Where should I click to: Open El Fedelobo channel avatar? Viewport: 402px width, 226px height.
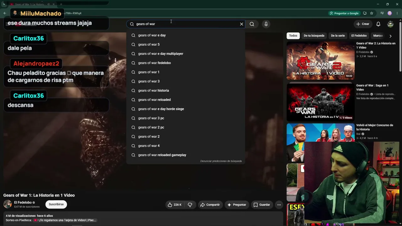8,204
